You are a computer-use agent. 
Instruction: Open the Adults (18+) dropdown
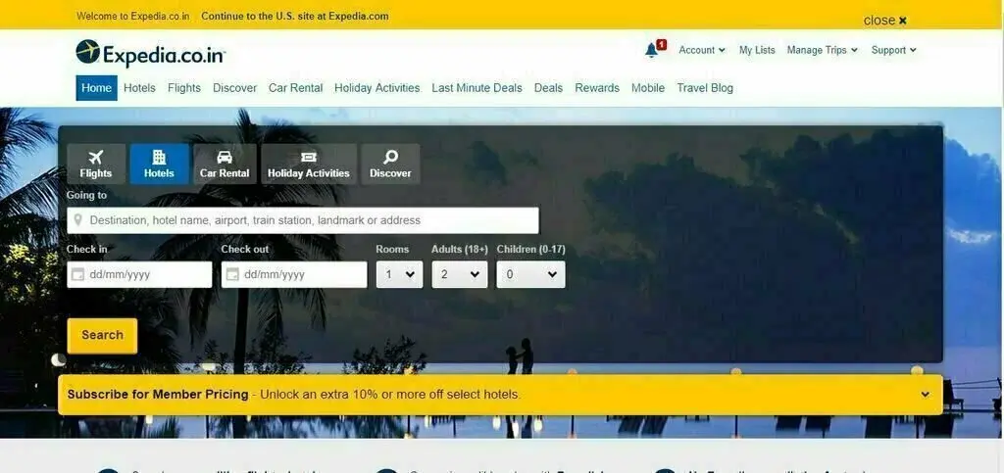[460, 274]
